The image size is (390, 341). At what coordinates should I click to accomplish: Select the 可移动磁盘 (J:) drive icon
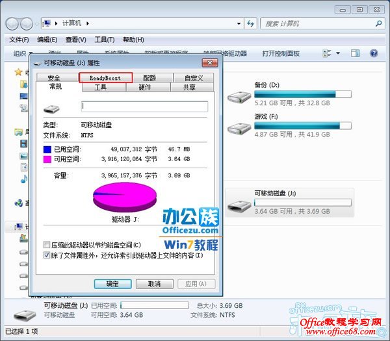239,206
